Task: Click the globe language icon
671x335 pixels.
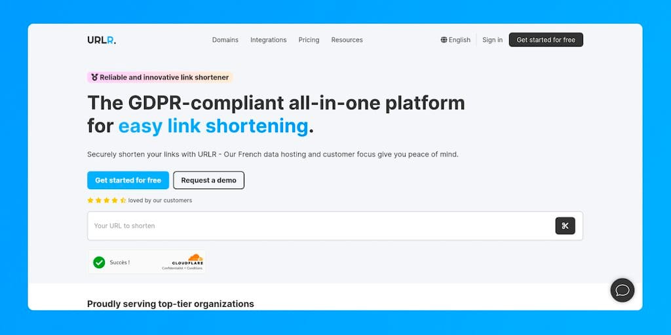Action: (444, 40)
